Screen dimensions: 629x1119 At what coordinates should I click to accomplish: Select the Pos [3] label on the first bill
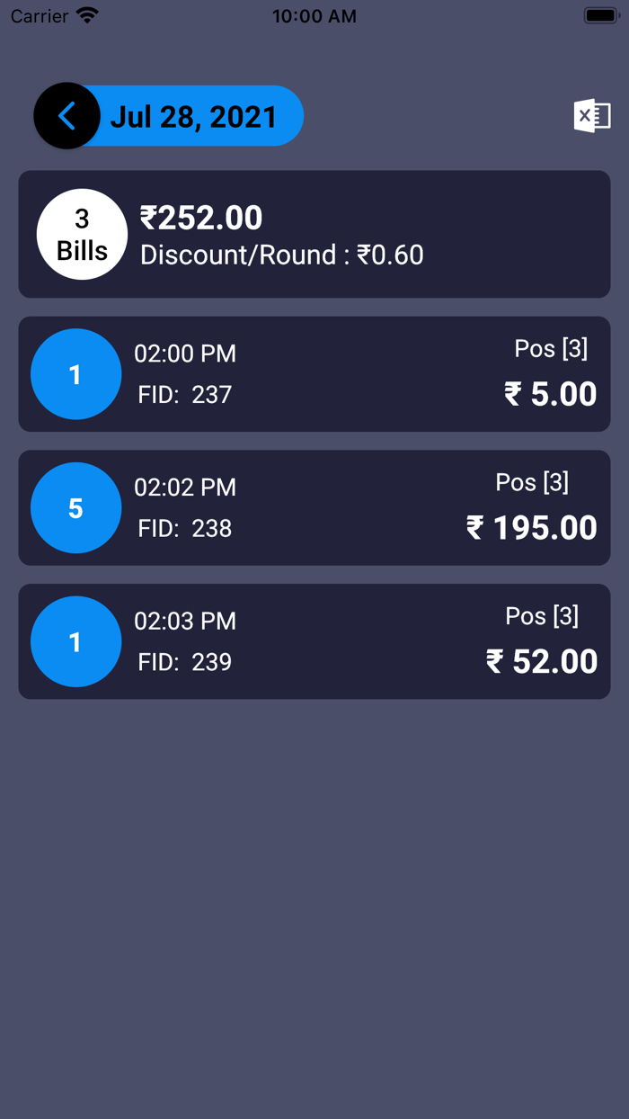[551, 349]
